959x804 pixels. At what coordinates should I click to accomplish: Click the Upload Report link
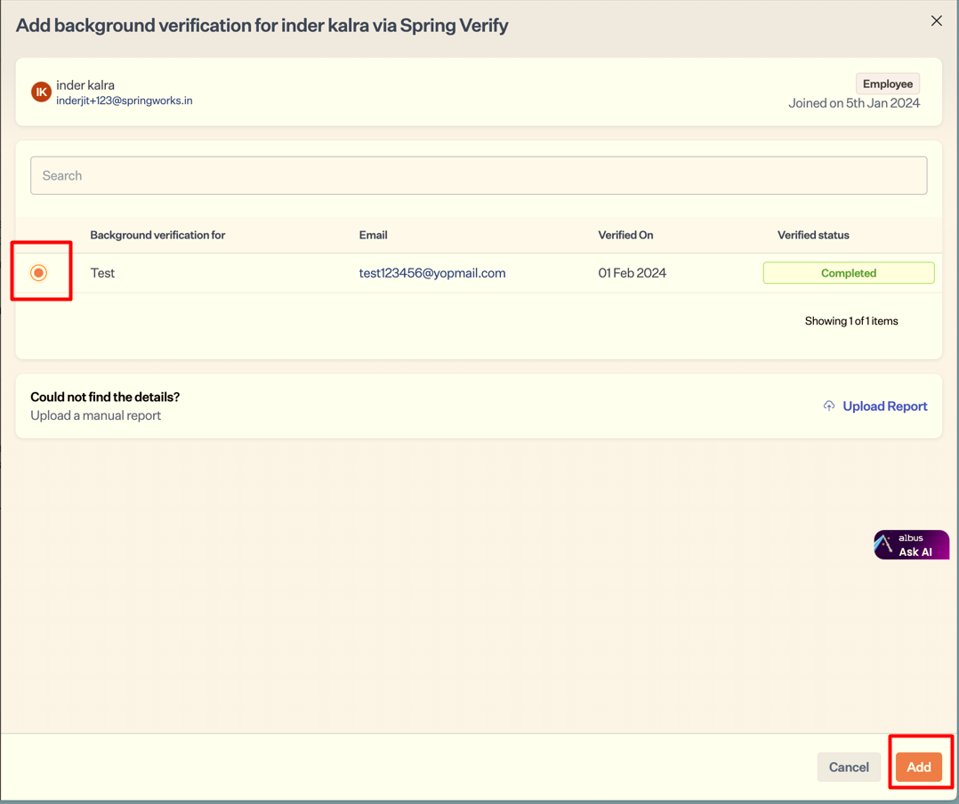coord(884,406)
